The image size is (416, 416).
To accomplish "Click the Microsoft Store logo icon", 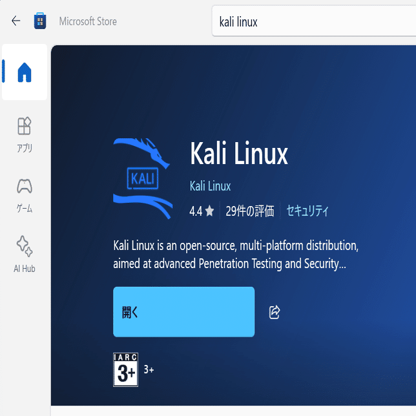I will [x=40, y=21].
